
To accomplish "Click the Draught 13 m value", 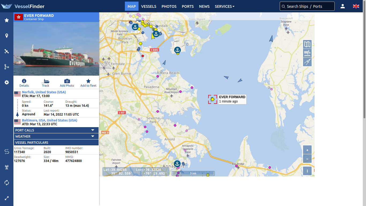I will (77, 105).
